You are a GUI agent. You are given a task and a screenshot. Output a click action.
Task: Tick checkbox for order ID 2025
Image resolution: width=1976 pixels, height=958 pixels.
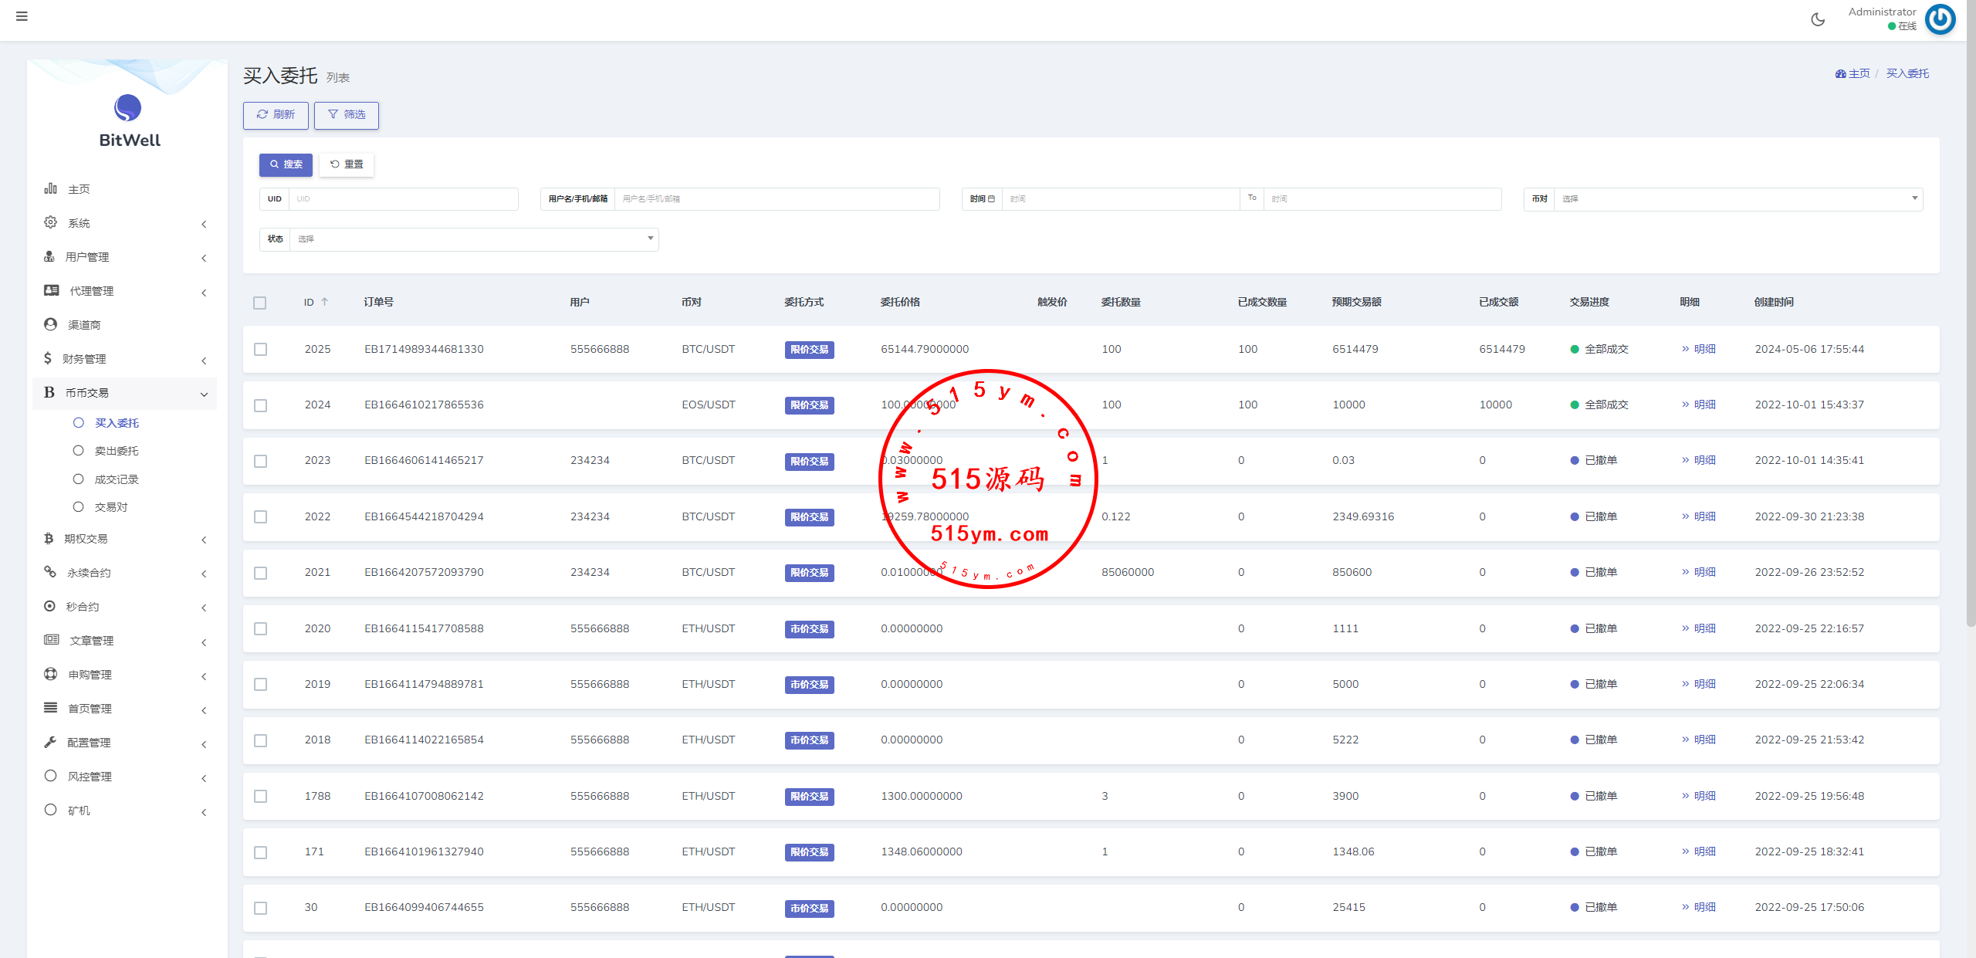pyautogui.click(x=261, y=350)
